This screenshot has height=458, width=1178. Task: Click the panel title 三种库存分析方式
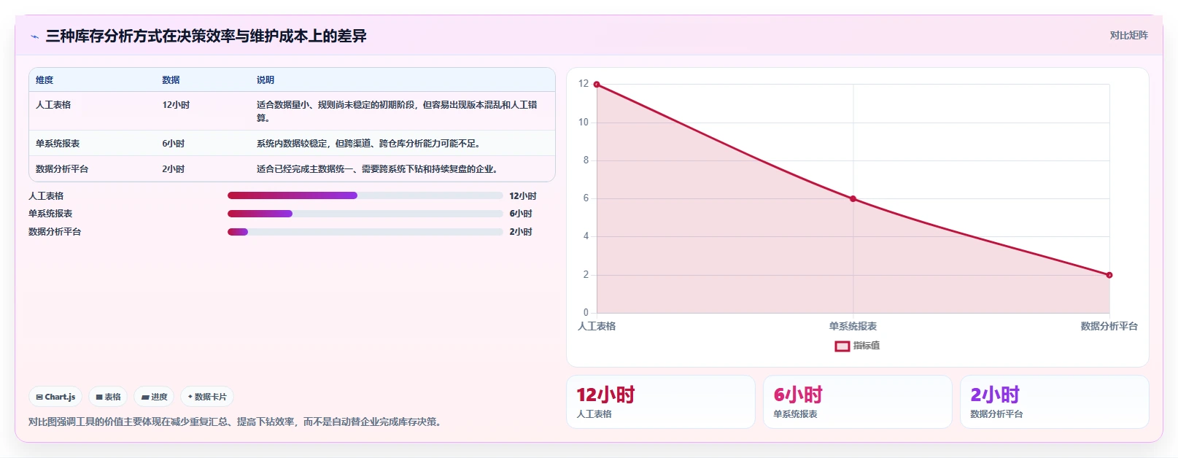click(206, 36)
